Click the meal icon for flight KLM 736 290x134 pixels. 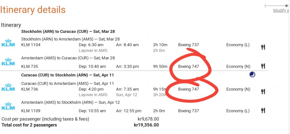[263, 91]
